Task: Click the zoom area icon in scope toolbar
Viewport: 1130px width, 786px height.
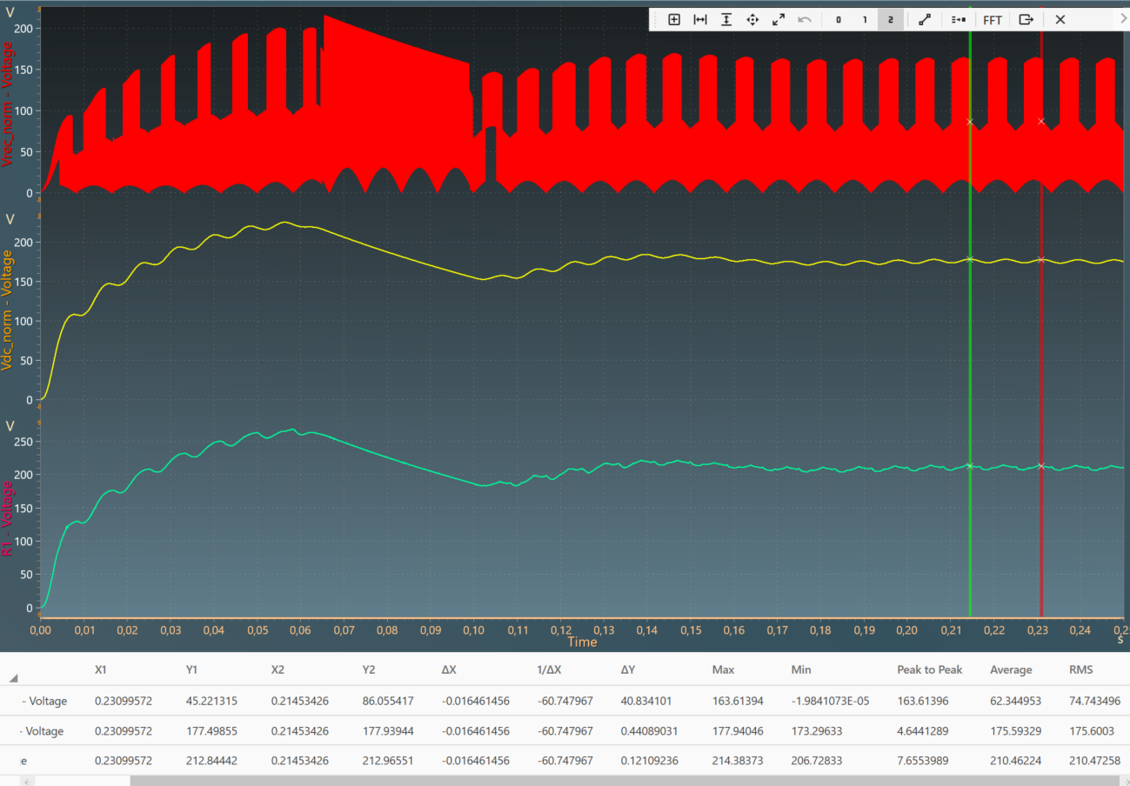Action: click(x=673, y=20)
